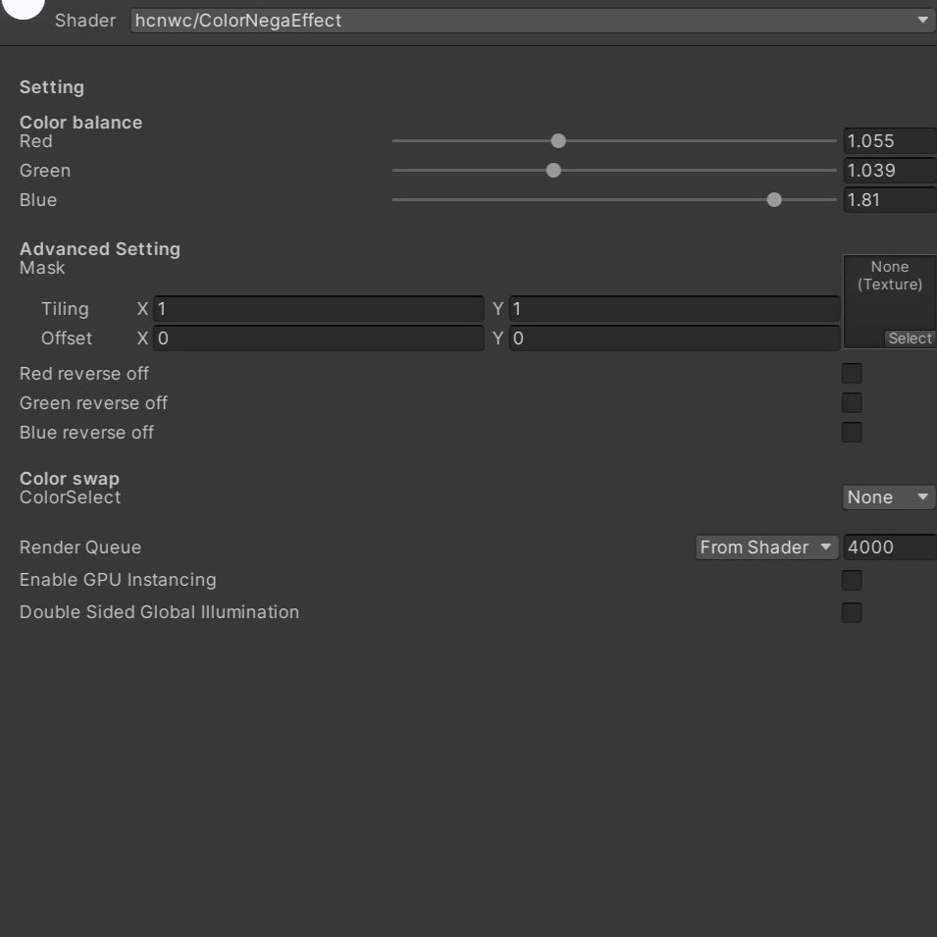Click the Setting heading
This screenshot has height=937, width=937.
pos(52,87)
